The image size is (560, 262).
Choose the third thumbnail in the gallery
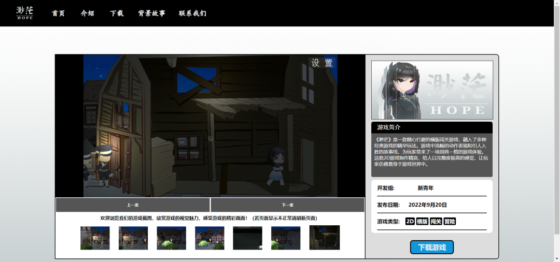click(171, 238)
